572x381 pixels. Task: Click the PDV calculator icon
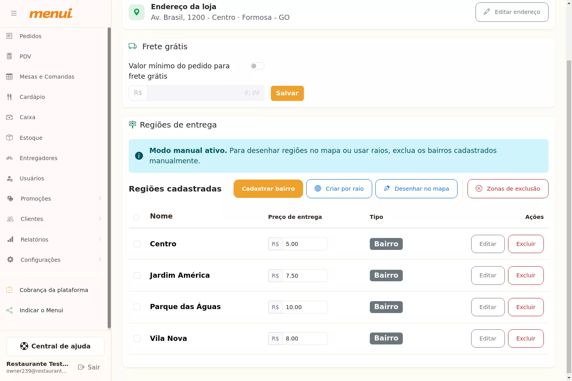[x=10, y=56]
